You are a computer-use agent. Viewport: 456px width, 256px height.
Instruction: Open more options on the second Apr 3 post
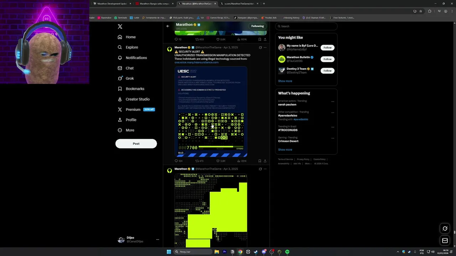click(x=265, y=169)
